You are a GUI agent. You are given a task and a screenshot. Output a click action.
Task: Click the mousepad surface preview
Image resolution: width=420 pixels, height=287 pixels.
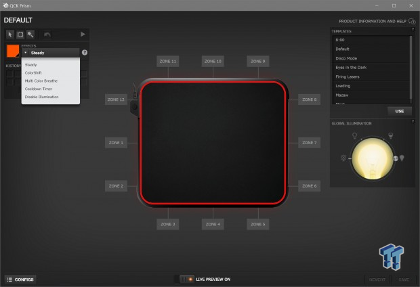point(213,143)
